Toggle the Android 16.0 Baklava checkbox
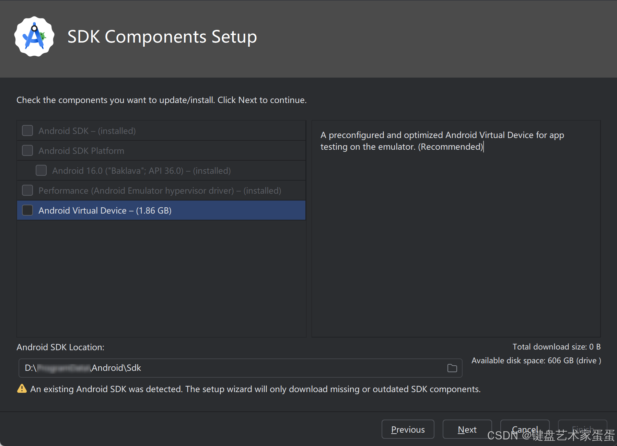This screenshot has width=617, height=446. (x=41, y=170)
